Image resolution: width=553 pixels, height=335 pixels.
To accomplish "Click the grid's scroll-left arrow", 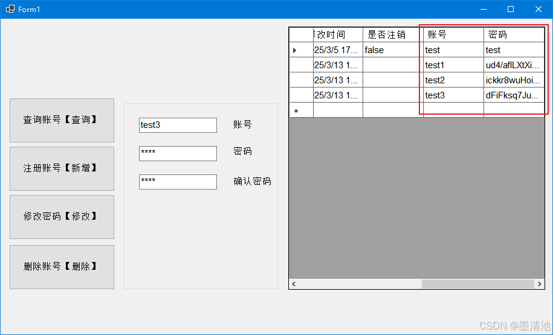I will 294,284.
